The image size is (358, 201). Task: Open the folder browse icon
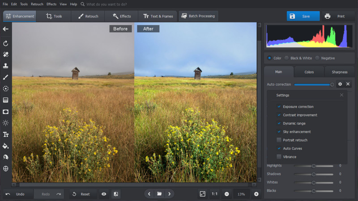click(x=159, y=194)
